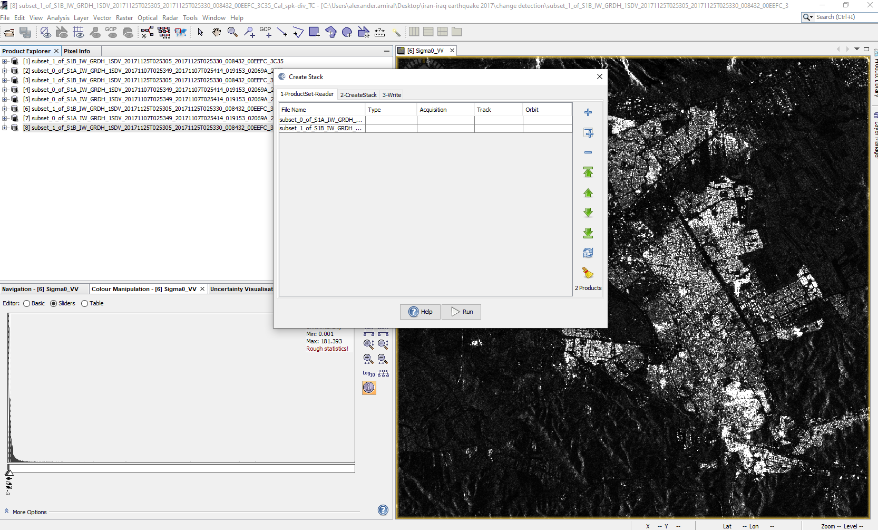
Task: Click the Move to top green arrow
Action: tap(588, 172)
